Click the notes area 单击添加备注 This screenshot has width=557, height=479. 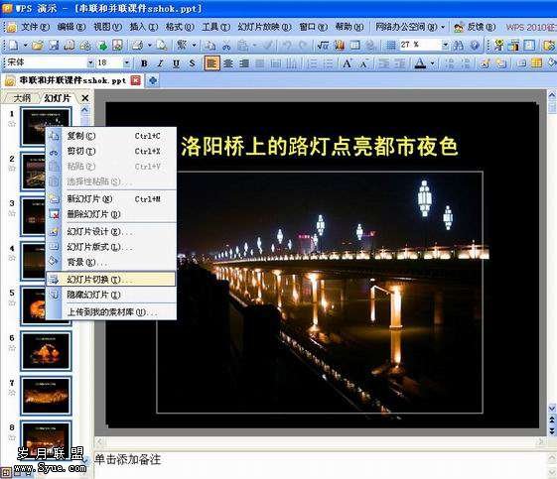tap(128, 460)
